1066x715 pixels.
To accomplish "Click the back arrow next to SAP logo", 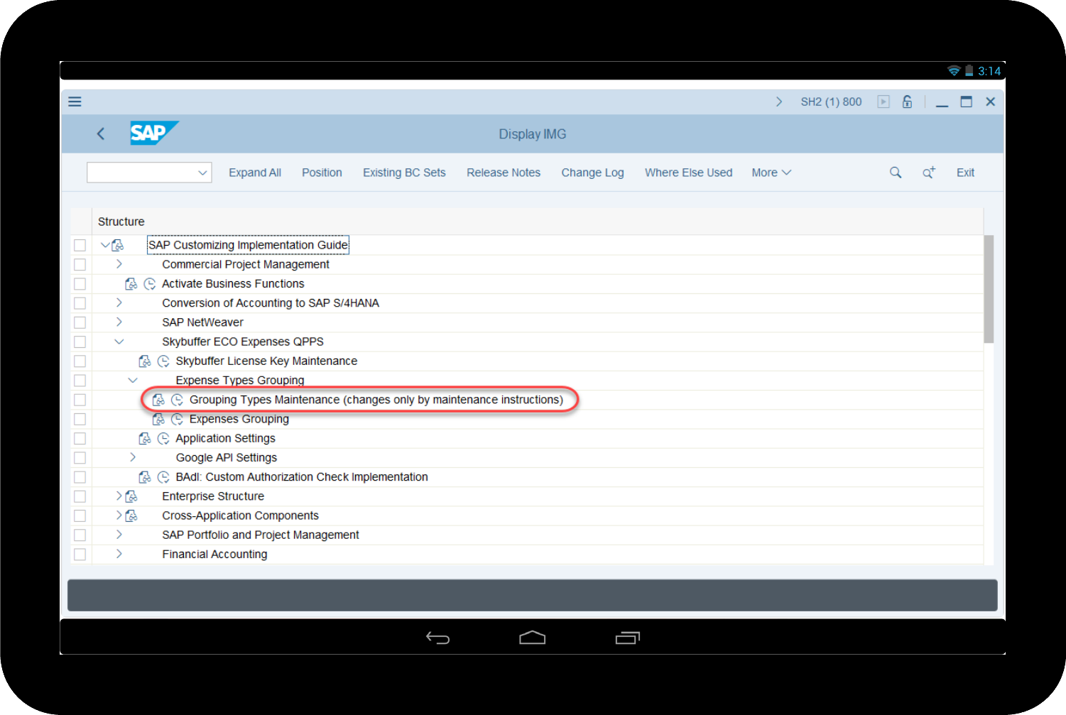I will point(101,133).
